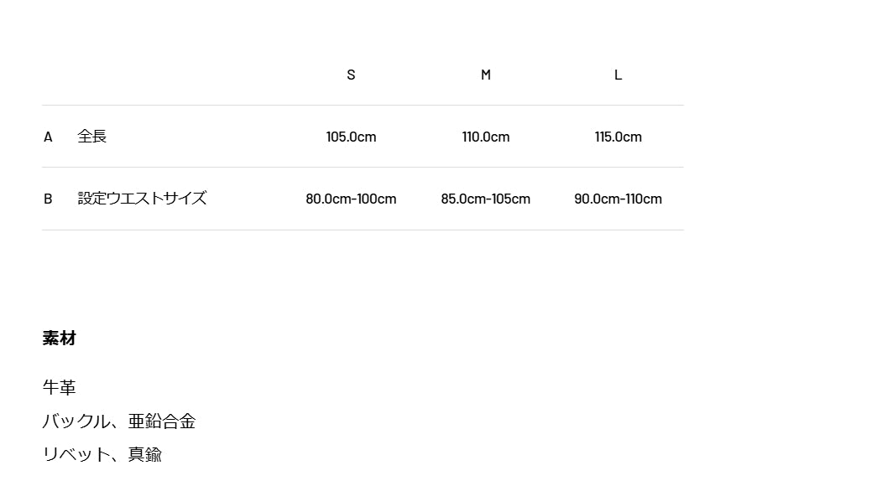882x486 pixels.
Task: Click 110cm in the L waist range
Action: [x=645, y=199]
